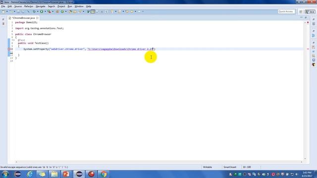
Task: Expand the New Java Class dropdown arrow
Action: [x=66, y=11]
